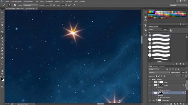Screen dimensions: 188x105
Task: Open the layer blend mode dropdown
Action: tap(159, 73)
